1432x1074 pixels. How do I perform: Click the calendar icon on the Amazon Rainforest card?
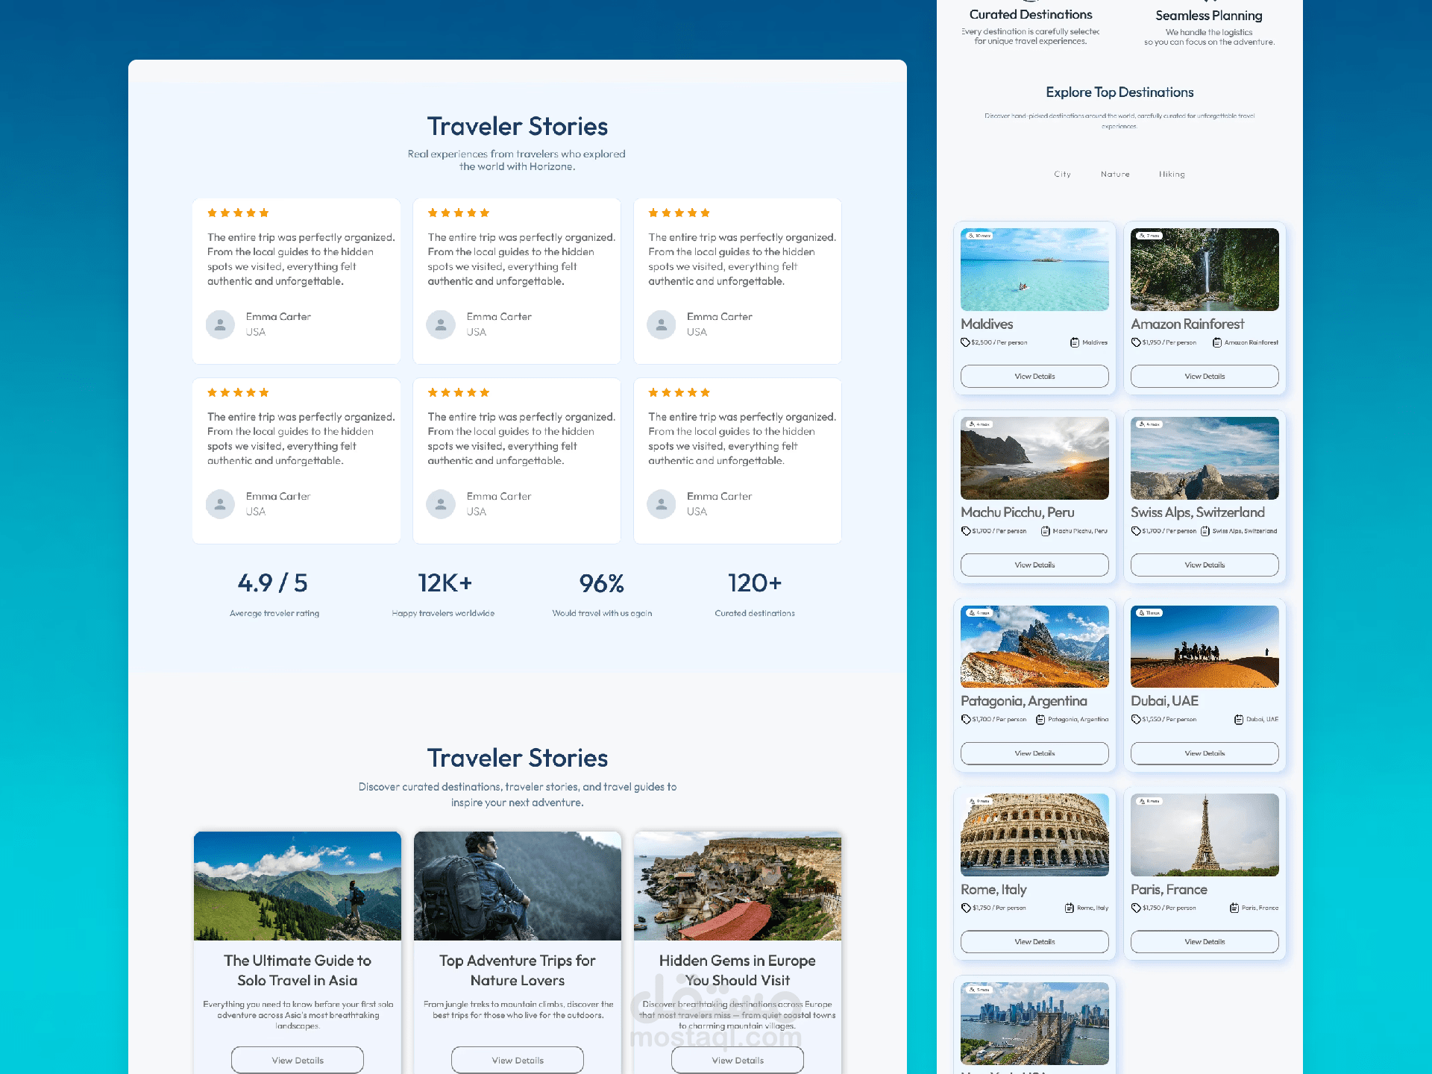[1217, 342]
